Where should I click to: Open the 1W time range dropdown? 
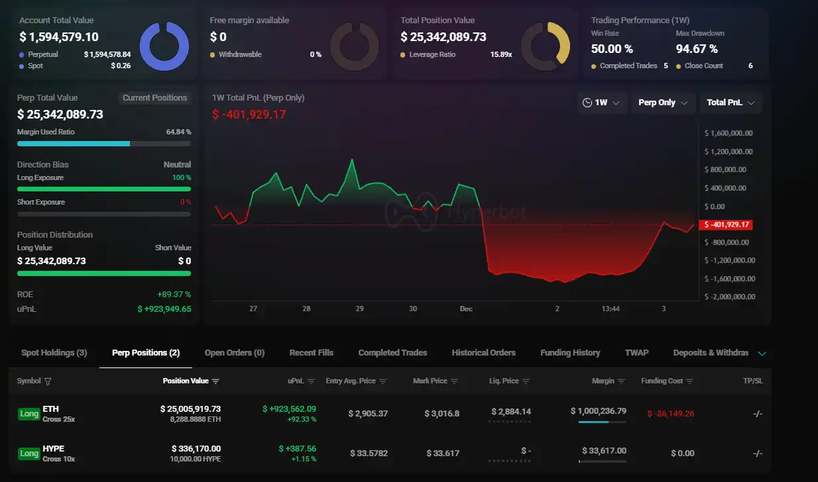602,103
